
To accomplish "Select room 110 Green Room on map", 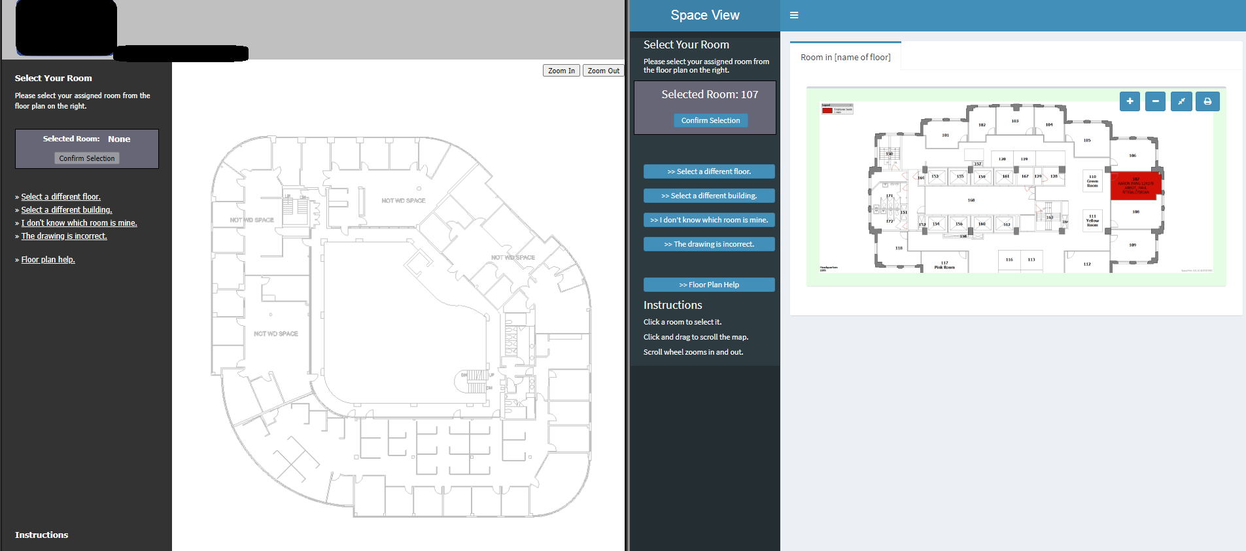I will (x=1092, y=181).
